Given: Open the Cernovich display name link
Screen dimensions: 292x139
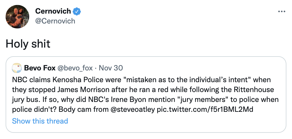Looking at the screenshot, I should [x=53, y=11].
